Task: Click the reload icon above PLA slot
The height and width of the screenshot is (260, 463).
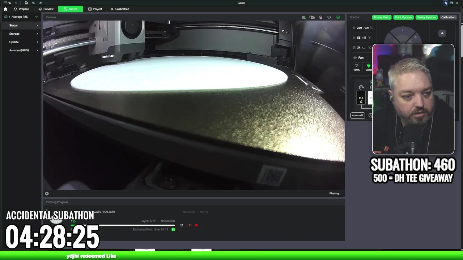Action: click(361, 87)
